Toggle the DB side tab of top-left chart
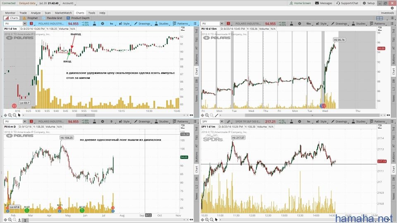Image resolution: width=397 pixels, height=223 pixels. click(196, 81)
